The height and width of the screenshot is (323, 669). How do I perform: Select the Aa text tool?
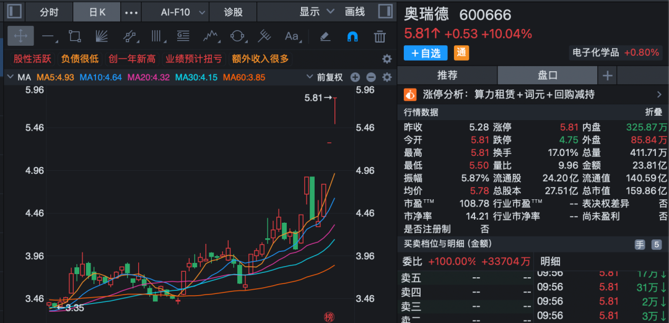pyautogui.click(x=292, y=37)
